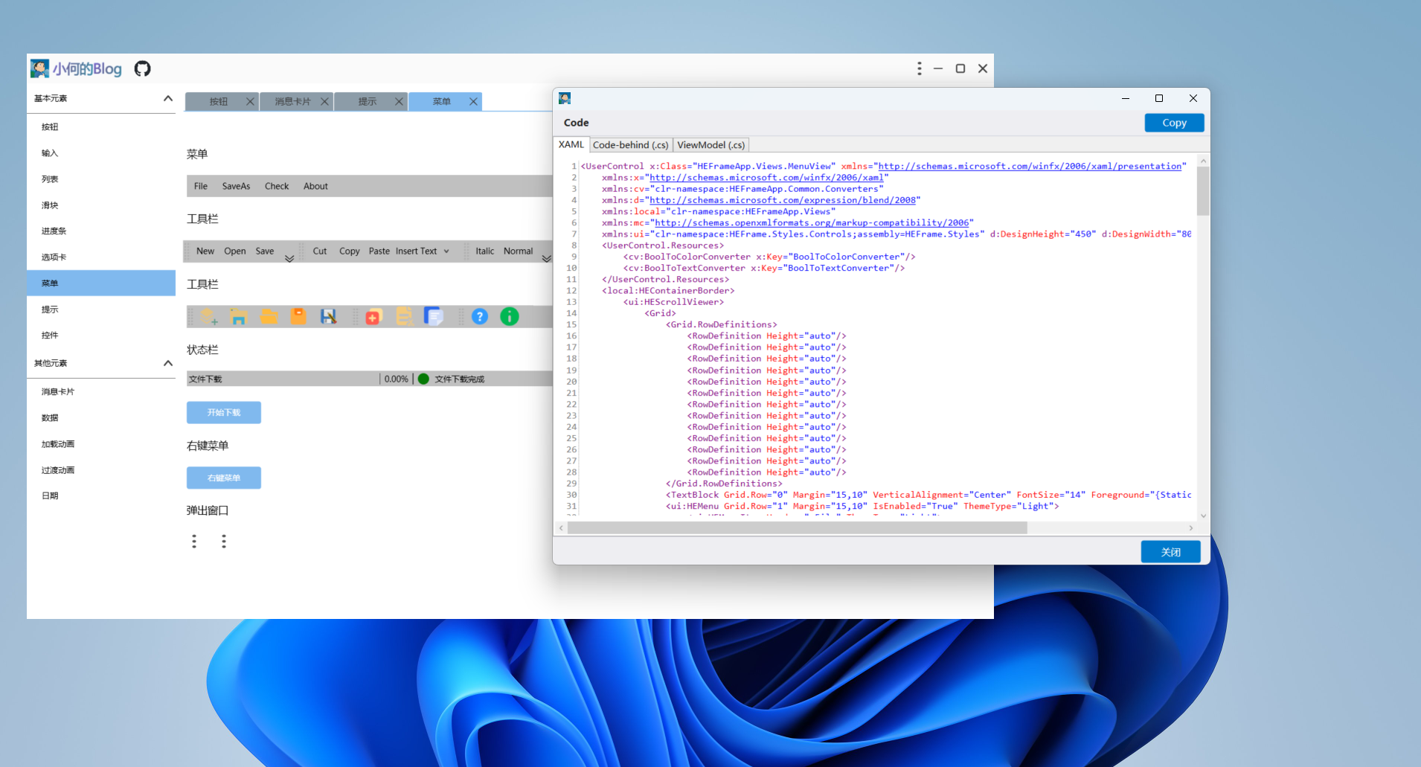Viewport: 1421px width, 767px height.
Task: Close the 按钮 tab with its X
Action: [250, 102]
